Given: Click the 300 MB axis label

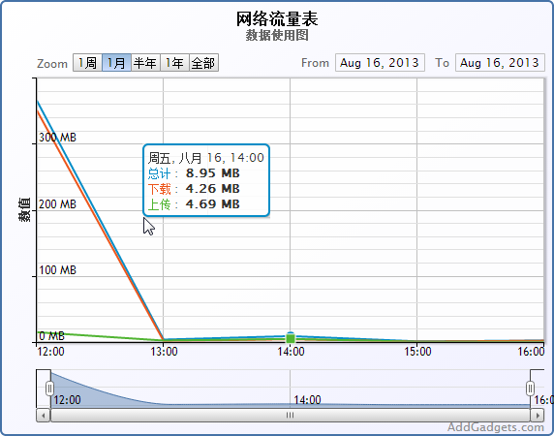Looking at the screenshot, I should pos(57,137).
